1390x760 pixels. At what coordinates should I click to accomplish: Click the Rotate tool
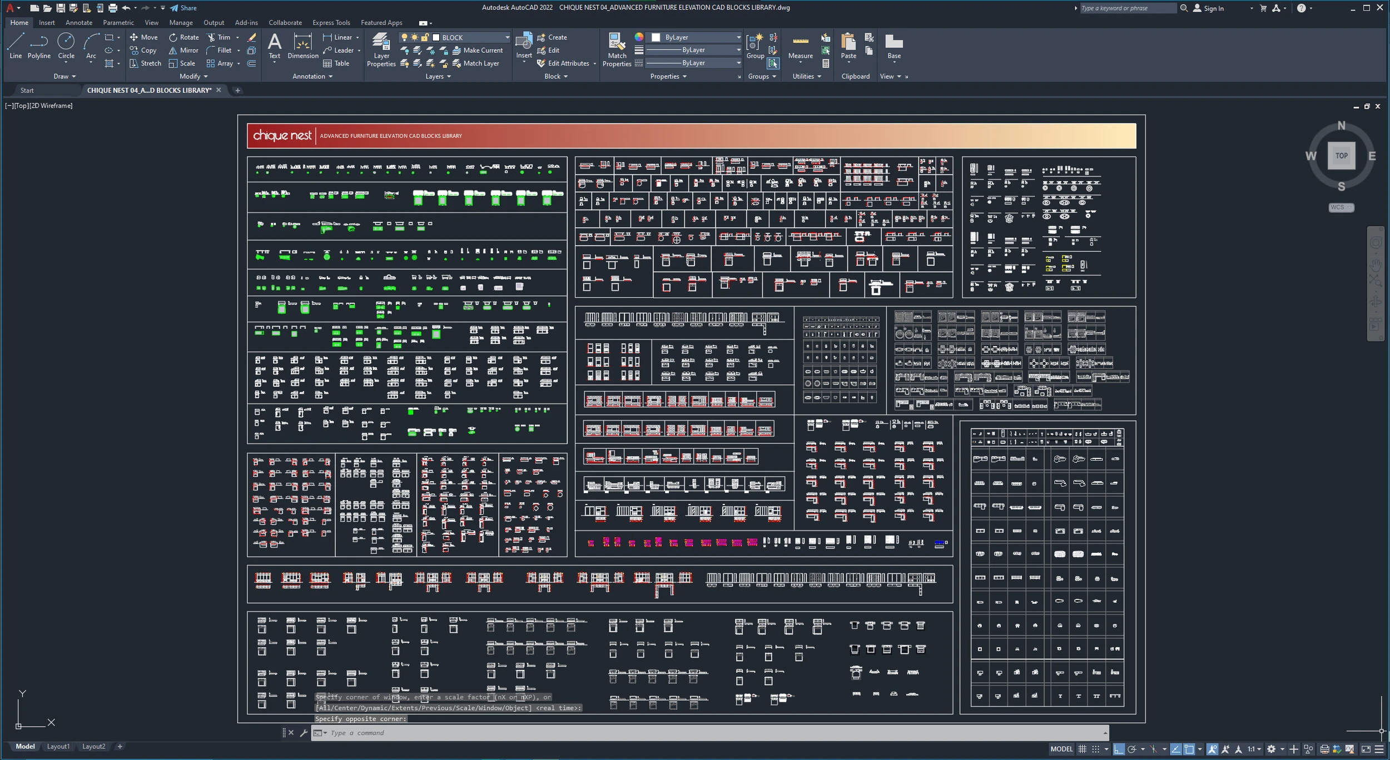[x=184, y=37]
